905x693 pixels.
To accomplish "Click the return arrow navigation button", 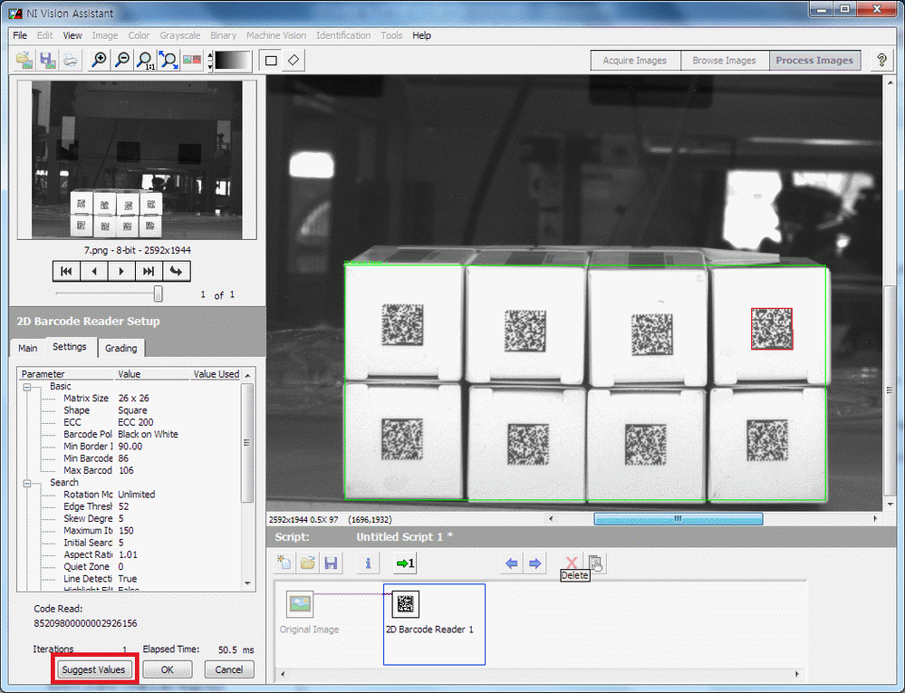I will click(176, 271).
